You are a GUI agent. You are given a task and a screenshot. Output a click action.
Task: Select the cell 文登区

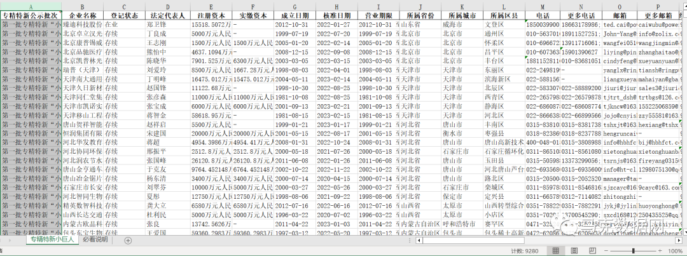tap(504, 25)
